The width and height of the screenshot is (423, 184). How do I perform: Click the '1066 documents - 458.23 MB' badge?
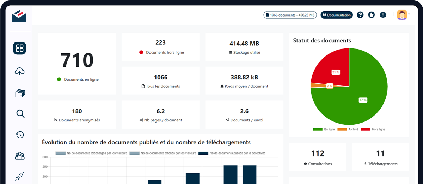290,15
